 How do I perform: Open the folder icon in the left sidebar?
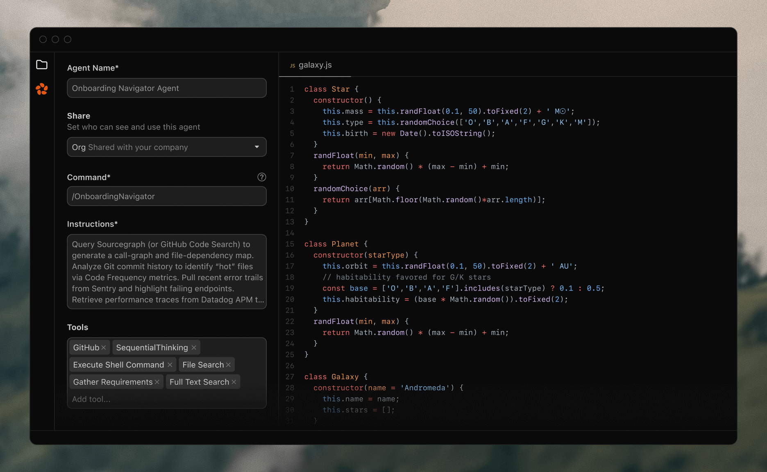click(x=42, y=64)
